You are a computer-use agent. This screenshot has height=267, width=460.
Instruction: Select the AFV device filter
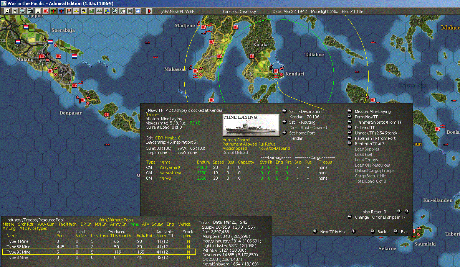tap(146, 224)
